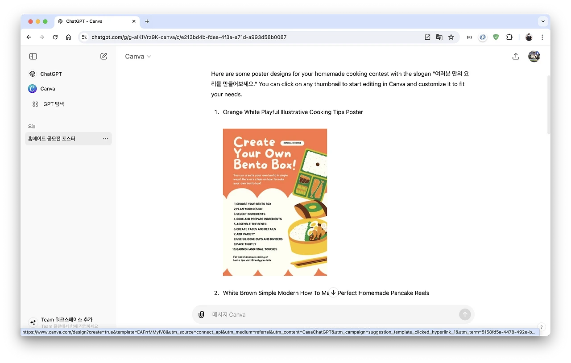This screenshot has width=571, height=363.
Task: Reload the current page
Action: [55, 37]
